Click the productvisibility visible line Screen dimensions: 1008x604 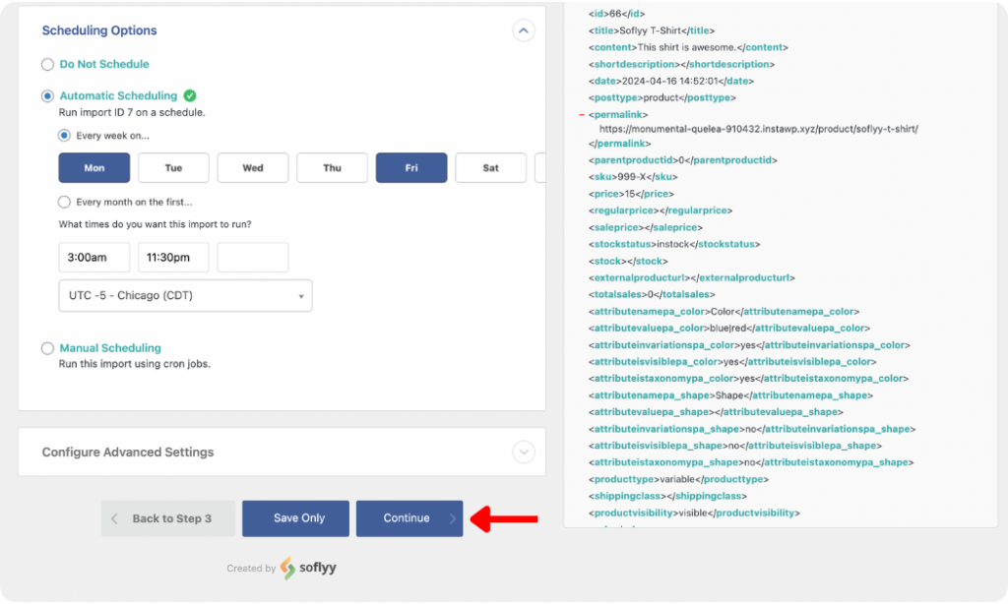click(x=694, y=513)
